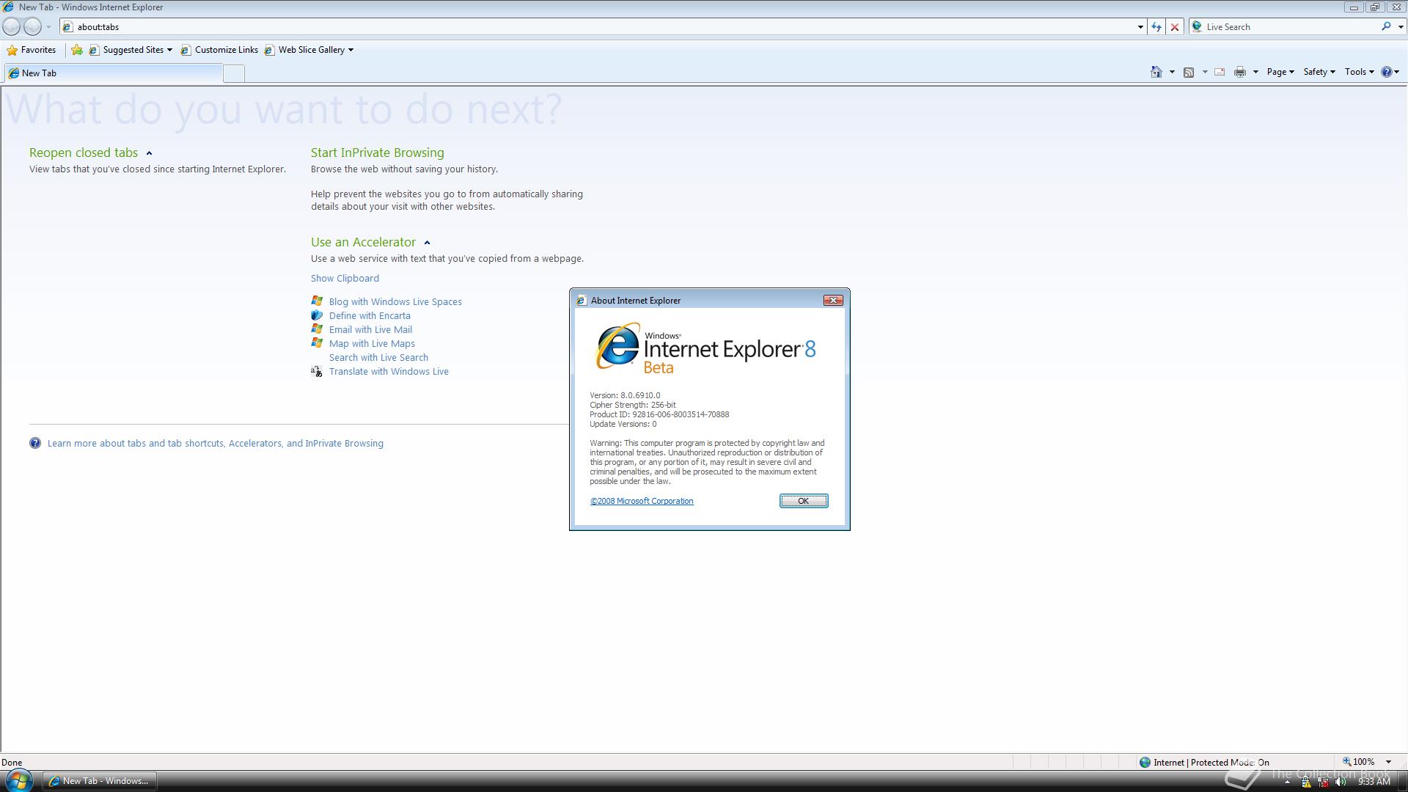
Task: Click the Add to Favorites Bar icon
Action: (77, 50)
